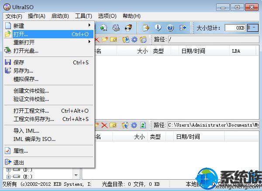Viewport: 262px width, 191px height.
Task: Click the image pane 路径 field showing /
Action: tap(214, 40)
